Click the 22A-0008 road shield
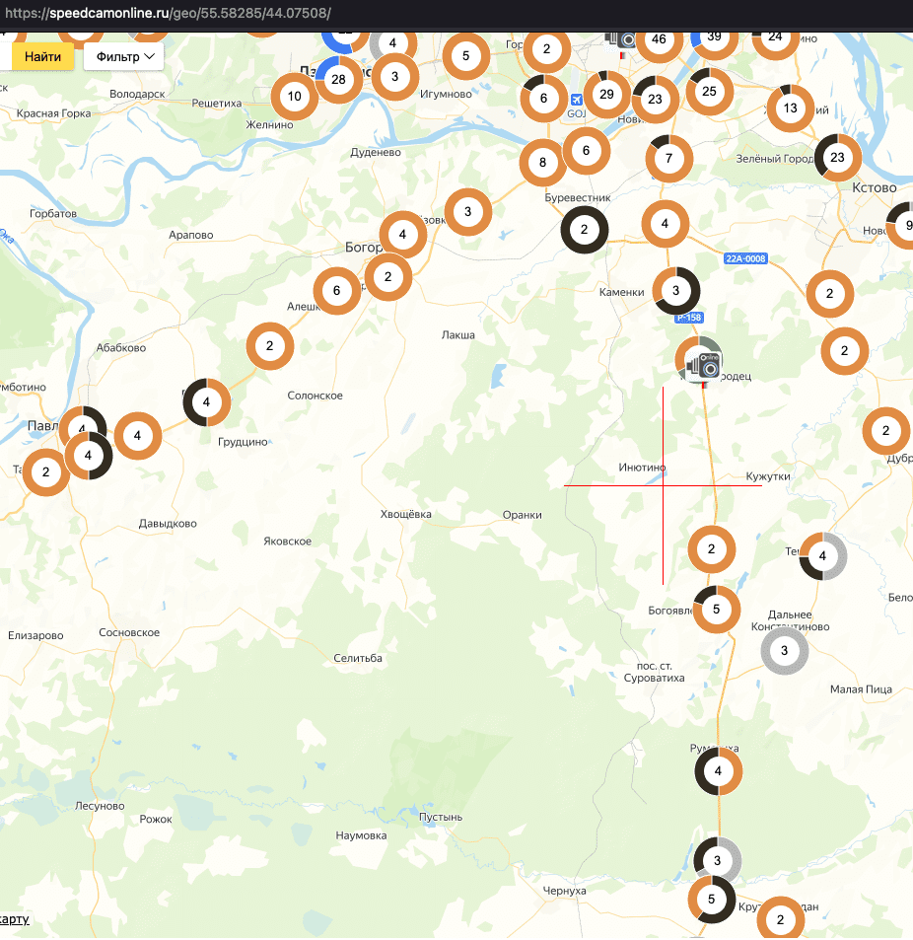The image size is (913, 940). click(745, 259)
